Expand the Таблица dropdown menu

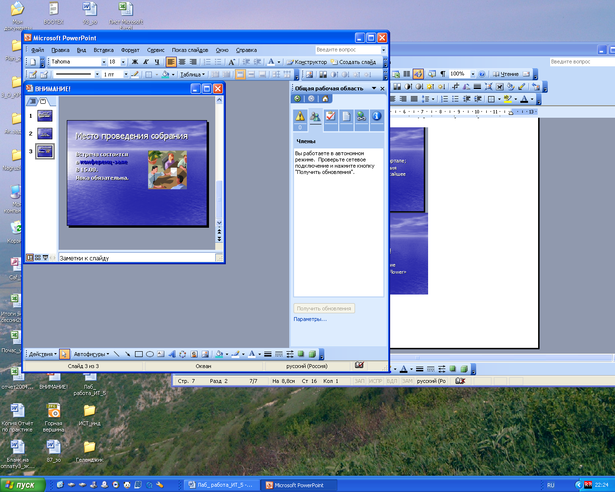(192, 74)
